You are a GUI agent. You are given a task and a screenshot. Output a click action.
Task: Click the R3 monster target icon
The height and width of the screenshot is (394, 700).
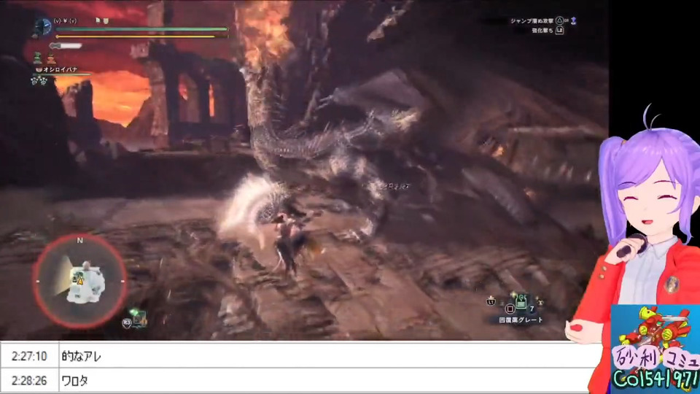coord(136,317)
